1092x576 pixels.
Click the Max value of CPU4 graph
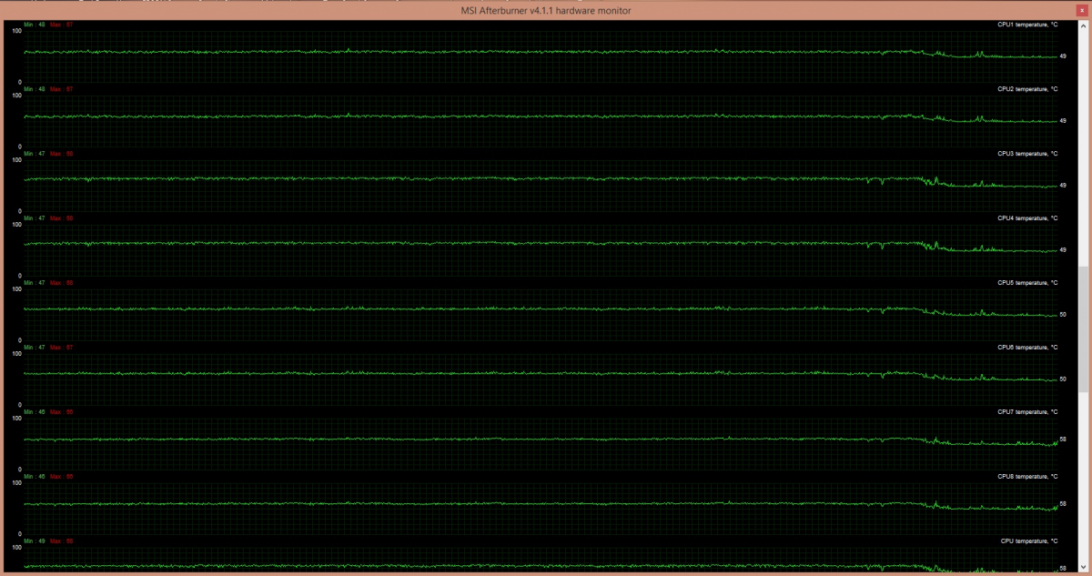click(x=62, y=218)
